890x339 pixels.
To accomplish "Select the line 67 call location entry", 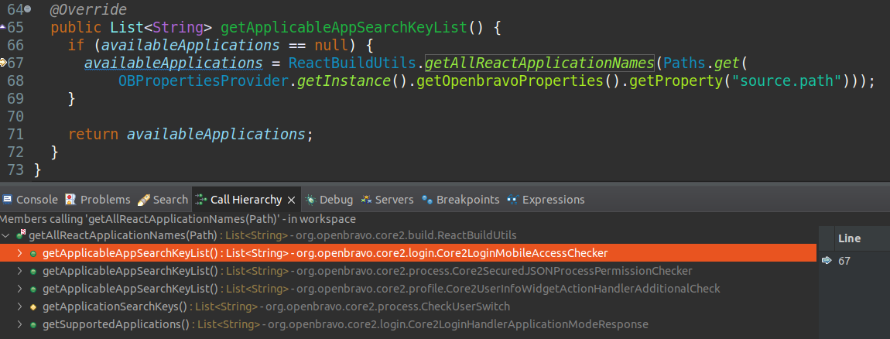I will pos(844,261).
